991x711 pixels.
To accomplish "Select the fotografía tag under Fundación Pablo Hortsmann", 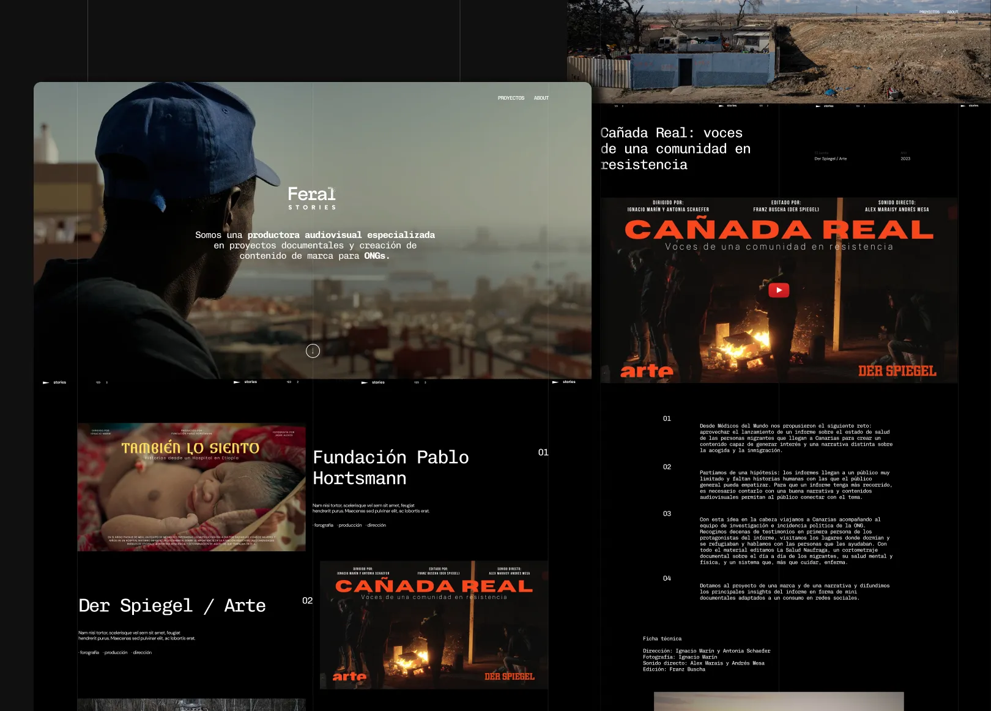I will click(x=322, y=525).
